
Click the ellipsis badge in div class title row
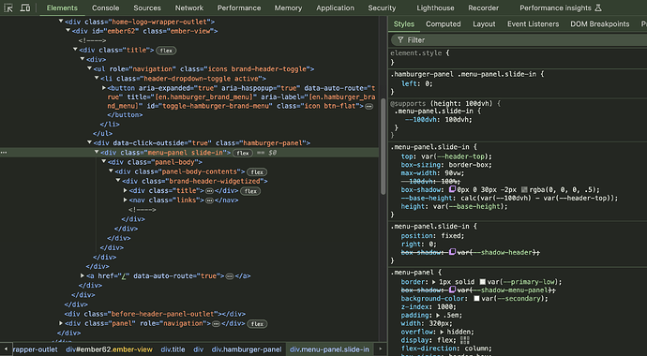(209, 191)
